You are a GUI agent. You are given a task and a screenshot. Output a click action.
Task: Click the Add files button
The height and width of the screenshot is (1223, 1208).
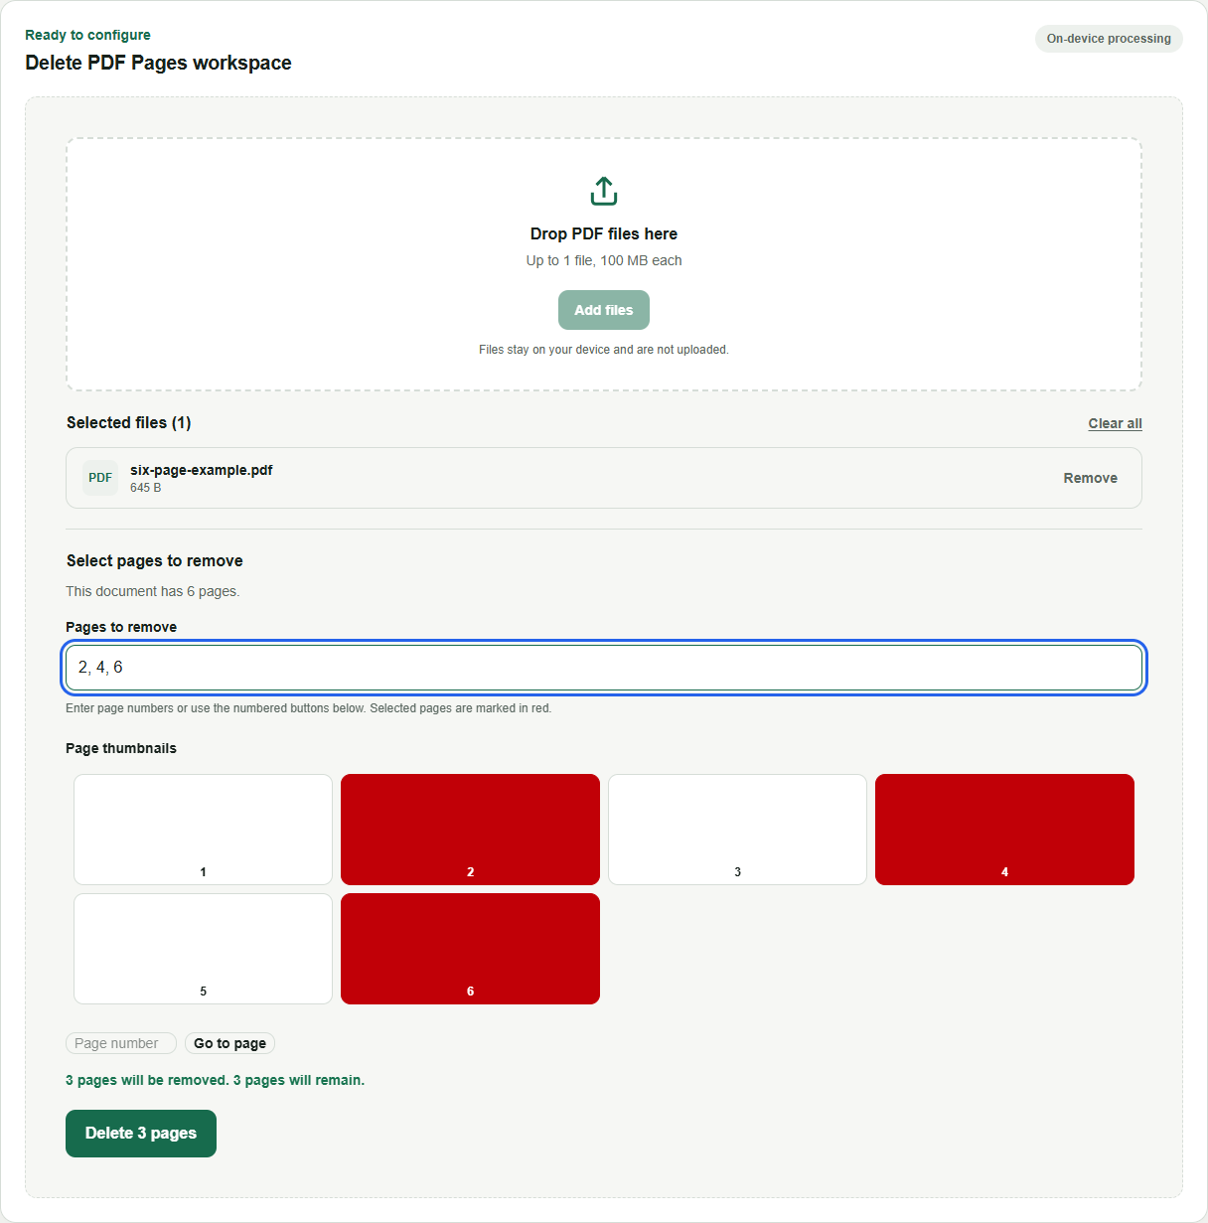point(604,310)
